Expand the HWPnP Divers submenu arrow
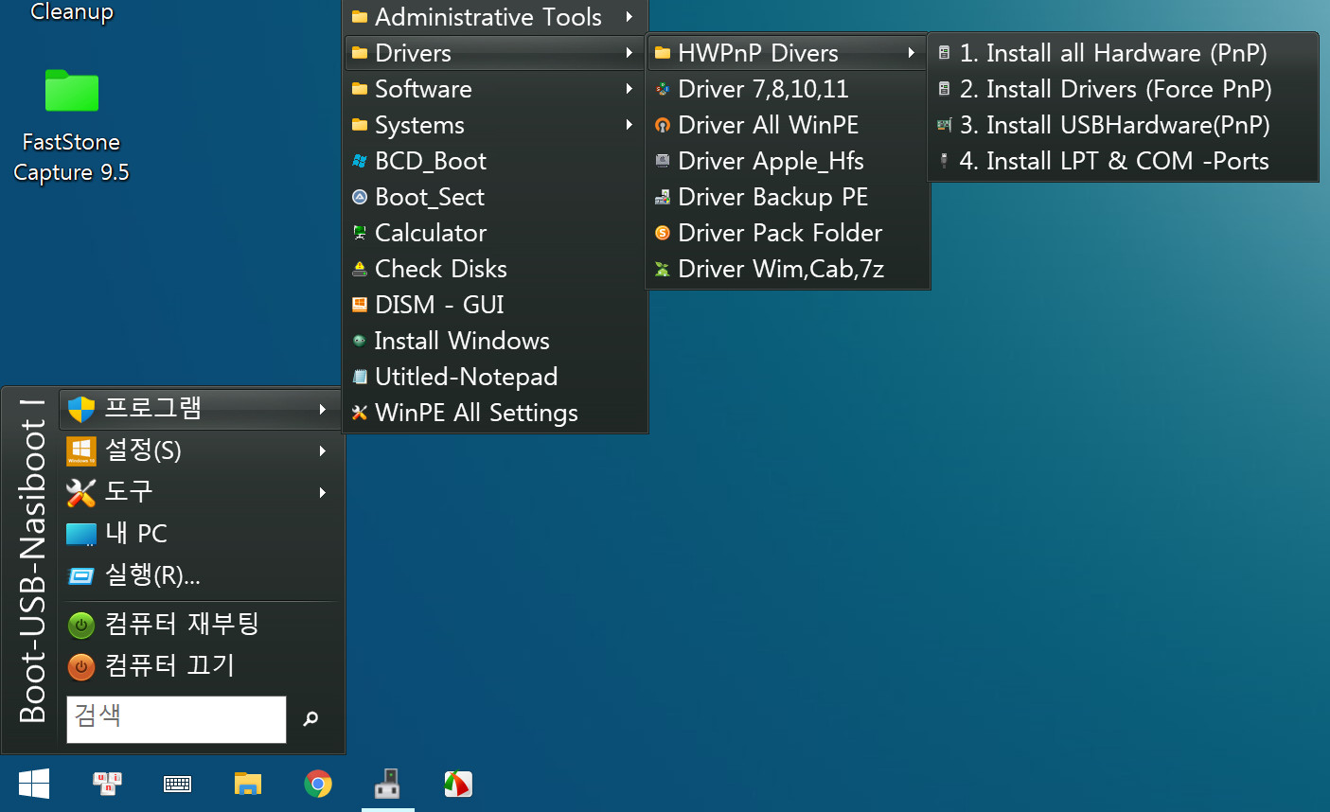1330x812 pixels. (911, 53)
